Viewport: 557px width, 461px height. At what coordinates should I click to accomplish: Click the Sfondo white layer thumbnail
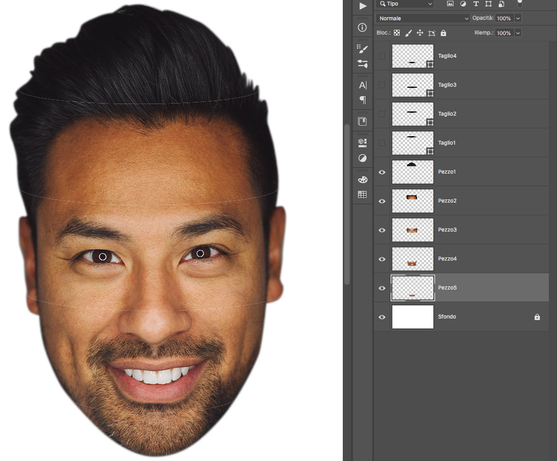[412, 317]
